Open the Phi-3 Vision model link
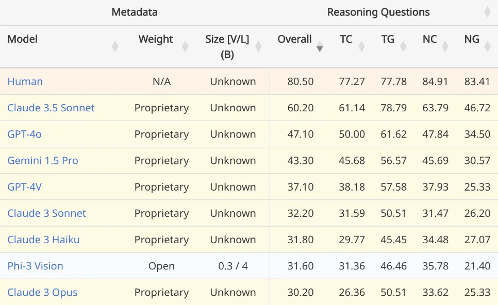This screenshot has width=498, height=305. coord(35,266)
